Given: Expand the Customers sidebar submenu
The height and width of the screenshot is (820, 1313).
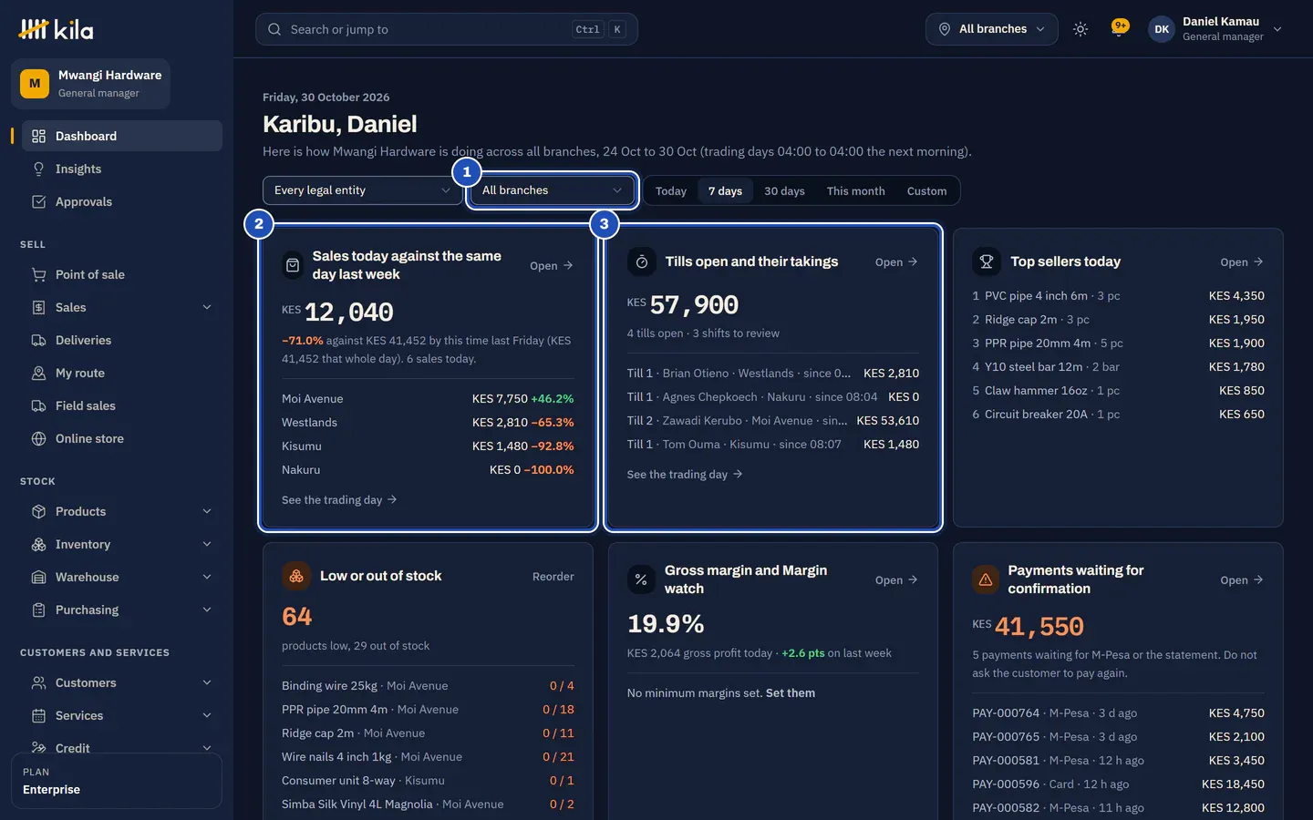Looking at the screenshot, I should tap(207, 682).
